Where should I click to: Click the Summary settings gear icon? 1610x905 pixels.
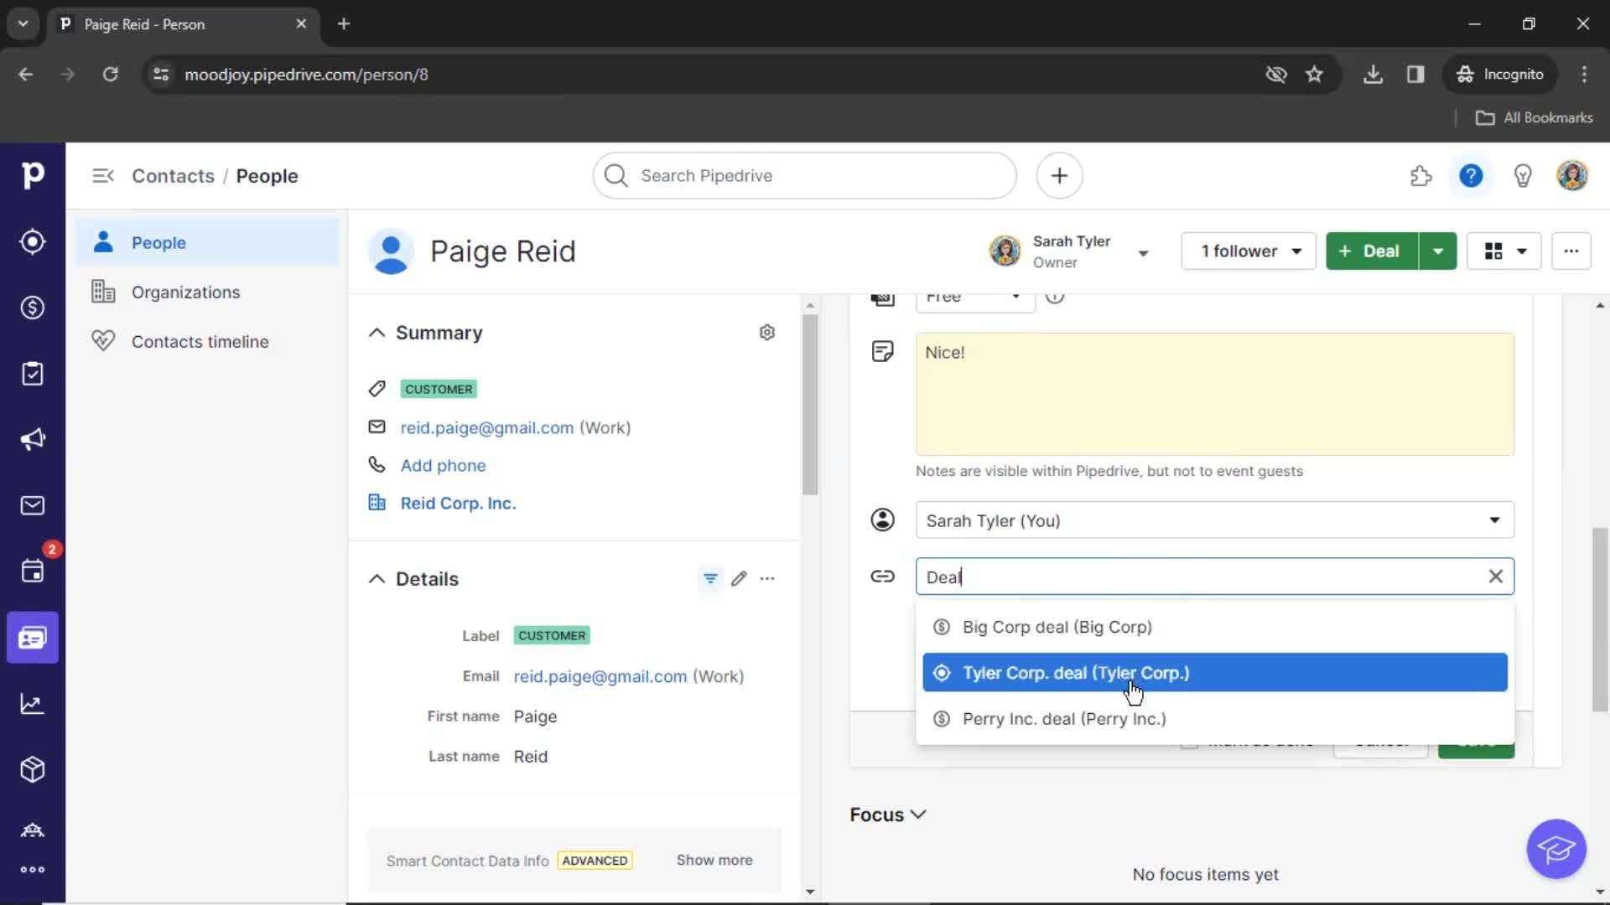(767, 333)
